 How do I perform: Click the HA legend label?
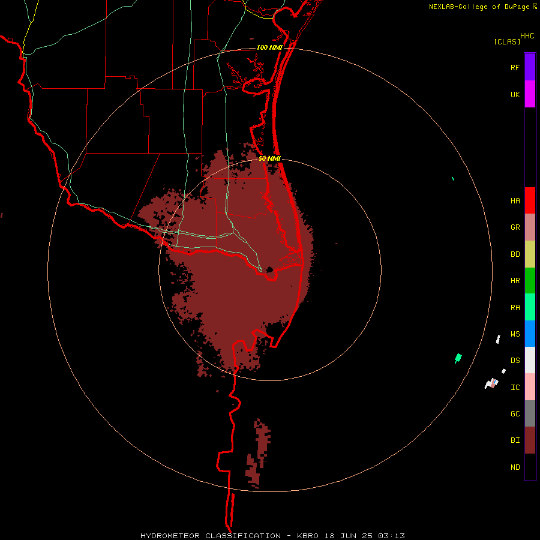pos(515,201)
